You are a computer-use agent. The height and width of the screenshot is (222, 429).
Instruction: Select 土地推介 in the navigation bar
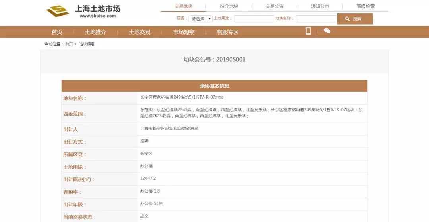click(x=95, y=32)
